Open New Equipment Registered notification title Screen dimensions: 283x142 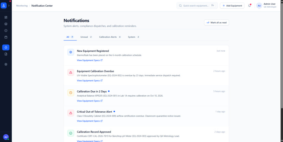pyautogui.click(x=93, y=51)
